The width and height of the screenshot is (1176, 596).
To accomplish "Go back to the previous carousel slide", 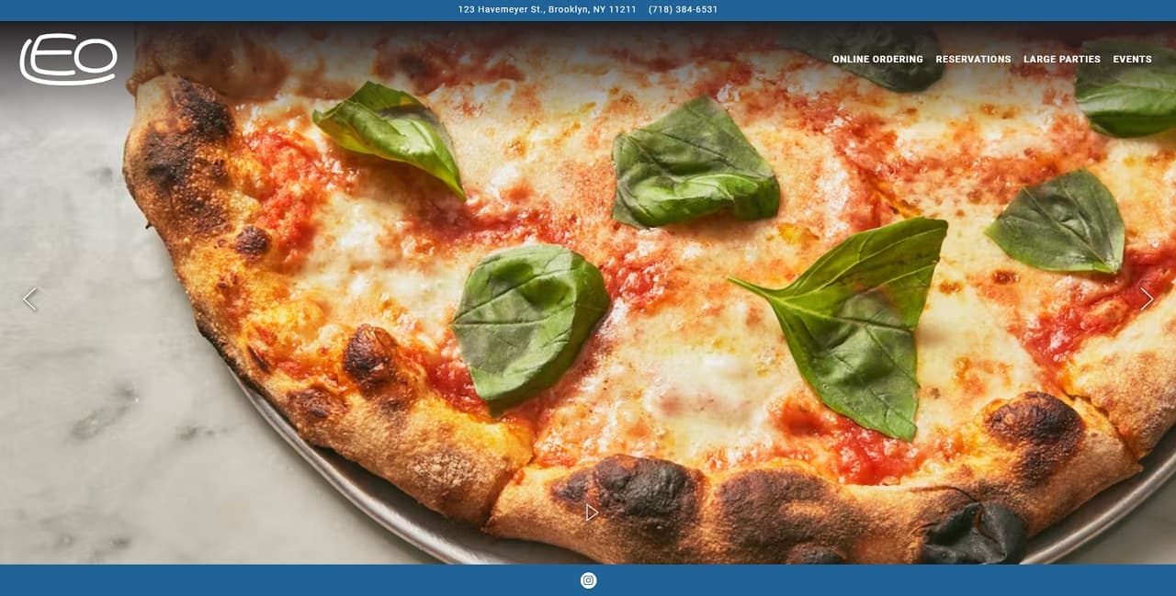I will pyautogui.click(x=29, y=298).
